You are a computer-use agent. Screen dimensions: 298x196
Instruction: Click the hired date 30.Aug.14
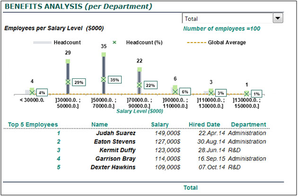[211, 142]
